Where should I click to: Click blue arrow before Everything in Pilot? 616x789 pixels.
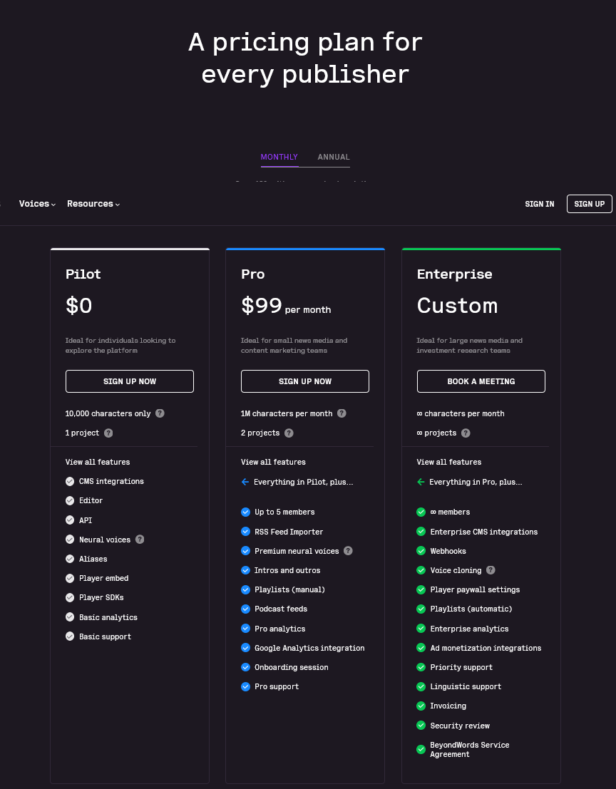[x=245, y=482]
